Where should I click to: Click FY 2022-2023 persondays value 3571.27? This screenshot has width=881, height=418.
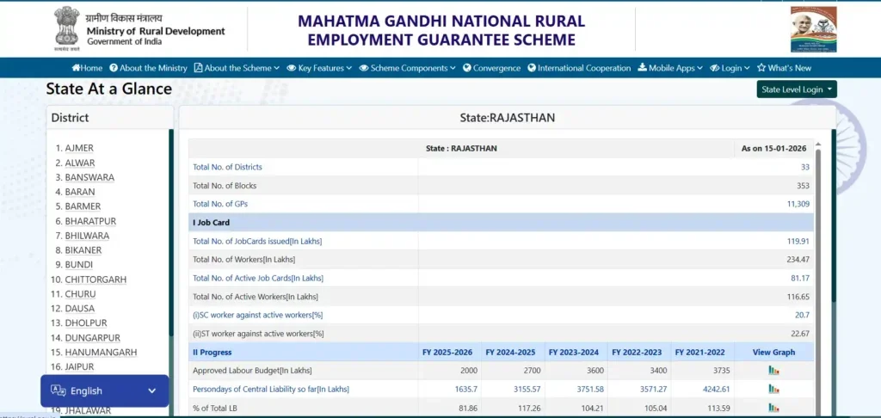(654, 389)
